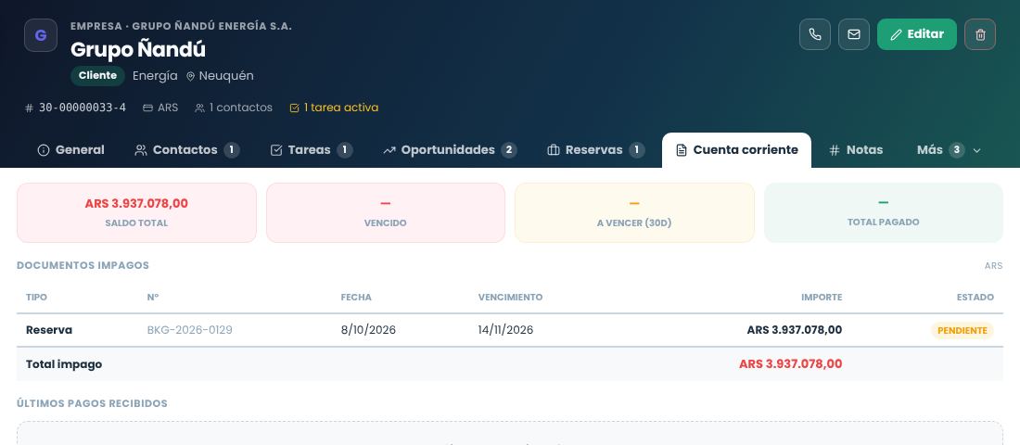This screenshot has height=445, width=1020.
Task: Click the checkbox icon beside 1 tarea activa
Action: [294, 108]
